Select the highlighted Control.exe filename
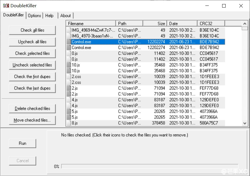Image resolution: width=250 pixels, height=176 pixels. coord(81,42)
